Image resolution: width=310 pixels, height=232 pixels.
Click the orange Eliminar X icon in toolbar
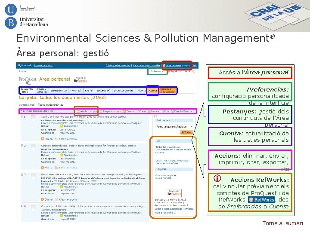point(124,111)
